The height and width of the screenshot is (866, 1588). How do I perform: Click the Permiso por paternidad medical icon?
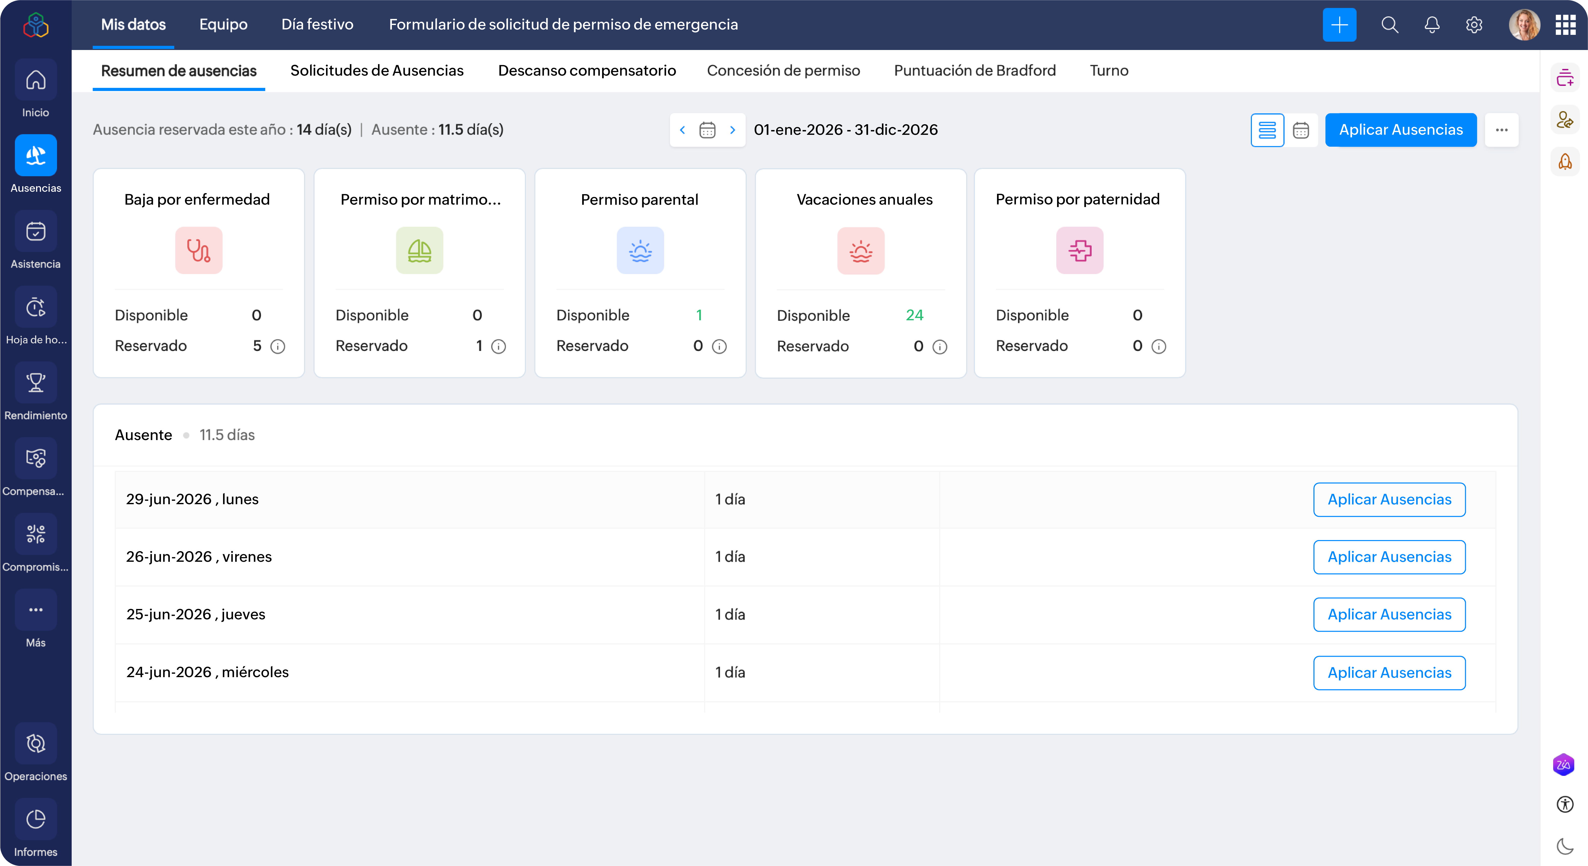click(x=1080, y=250)
